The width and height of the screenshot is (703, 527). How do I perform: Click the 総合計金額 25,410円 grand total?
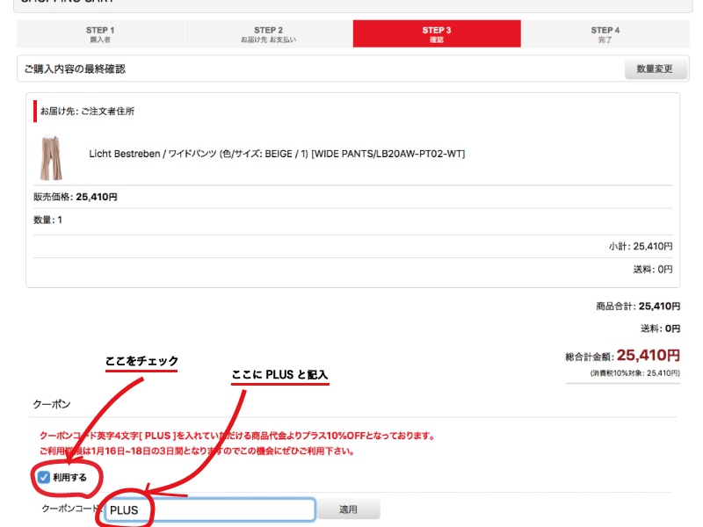click(622, 356)
